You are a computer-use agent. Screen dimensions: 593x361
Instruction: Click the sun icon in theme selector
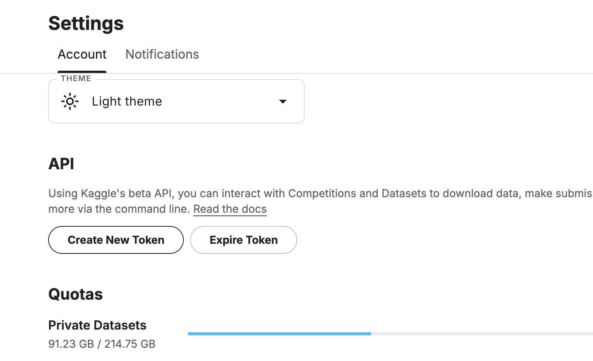[70, 102]
